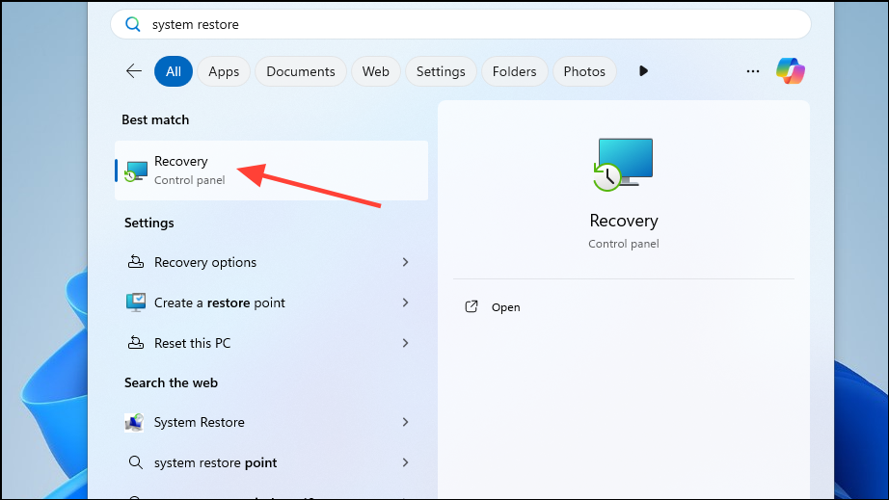
Task: Show more filter tabs with play arrow
Action: [x=643, y=70]
